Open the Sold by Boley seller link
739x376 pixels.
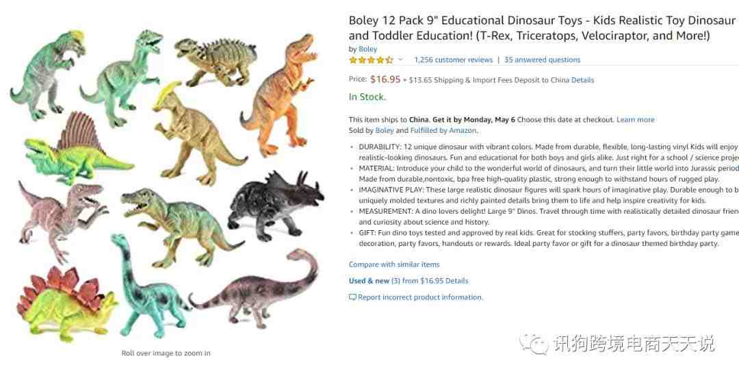[384, 131]
